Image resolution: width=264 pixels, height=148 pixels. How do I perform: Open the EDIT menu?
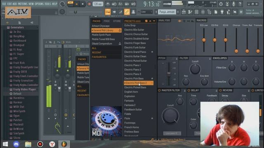[9, 4]
